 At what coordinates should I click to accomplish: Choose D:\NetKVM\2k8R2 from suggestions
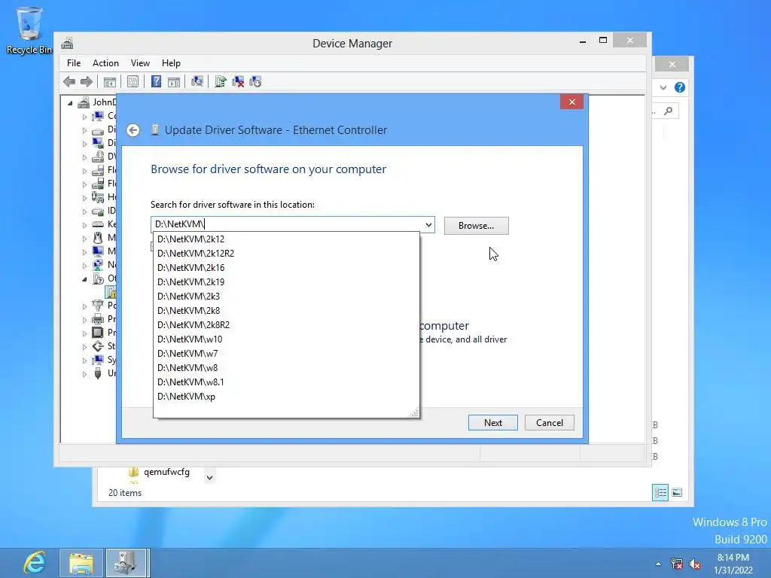point(286,325)
